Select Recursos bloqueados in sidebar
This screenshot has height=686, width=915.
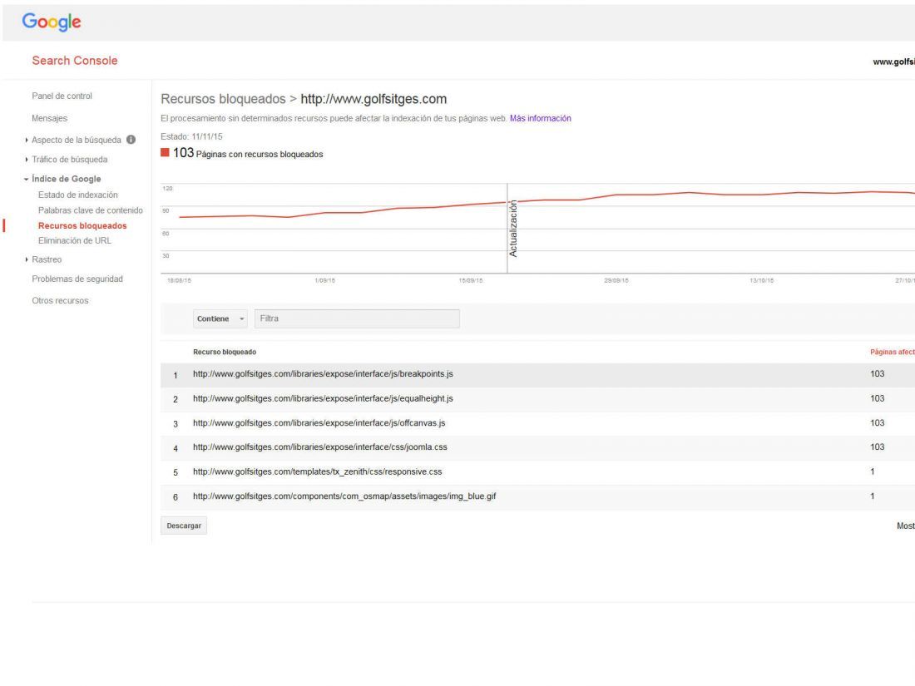(82, 225)
